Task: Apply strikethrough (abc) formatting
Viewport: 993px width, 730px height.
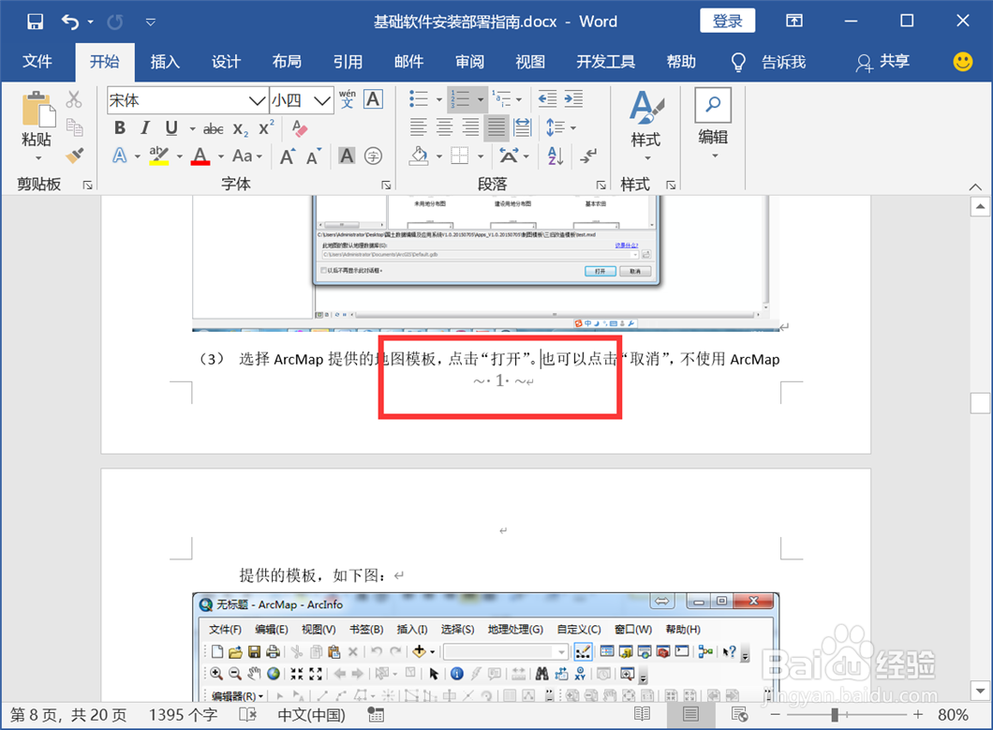Action: 213,128
